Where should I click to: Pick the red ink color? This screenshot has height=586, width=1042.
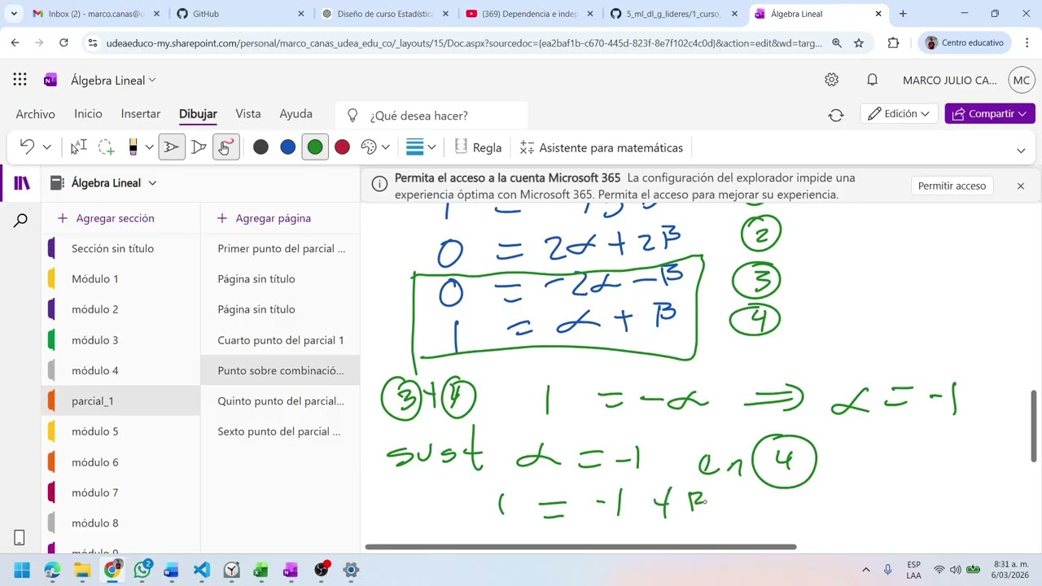click(342, 147)
